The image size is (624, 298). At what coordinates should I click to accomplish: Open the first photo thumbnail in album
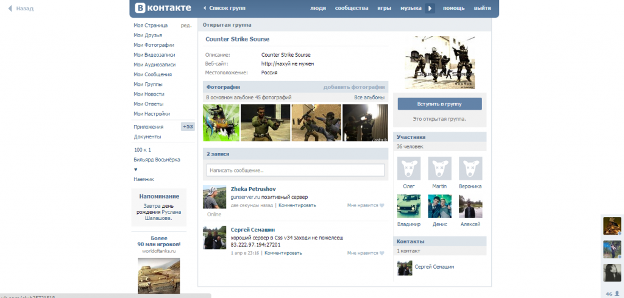[221, 123]
